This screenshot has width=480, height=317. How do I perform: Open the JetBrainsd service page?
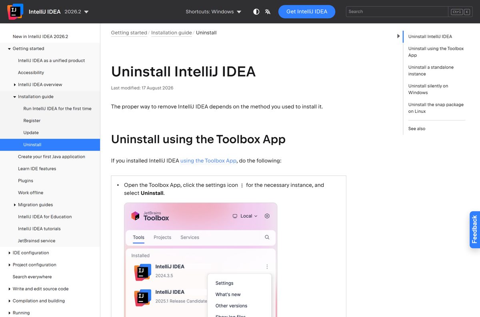[36, 241]
